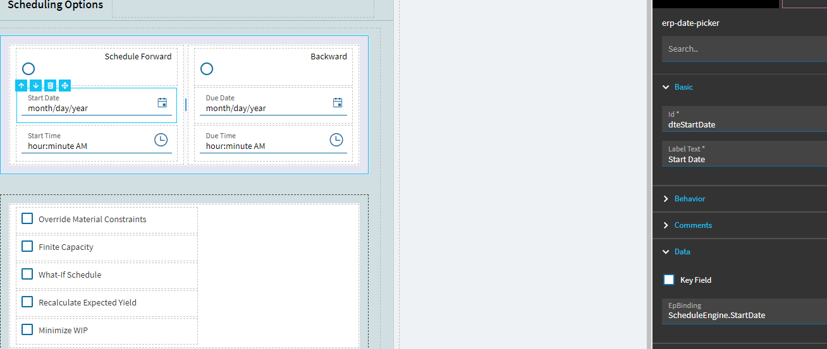827x349 pixels.
Task: Open Due Date calendar picker icon
Action: pyautogui.click(x=338, y=102)
